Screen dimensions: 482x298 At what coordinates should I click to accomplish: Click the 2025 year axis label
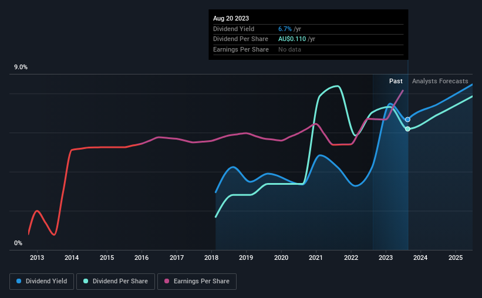tap(456, 258)
